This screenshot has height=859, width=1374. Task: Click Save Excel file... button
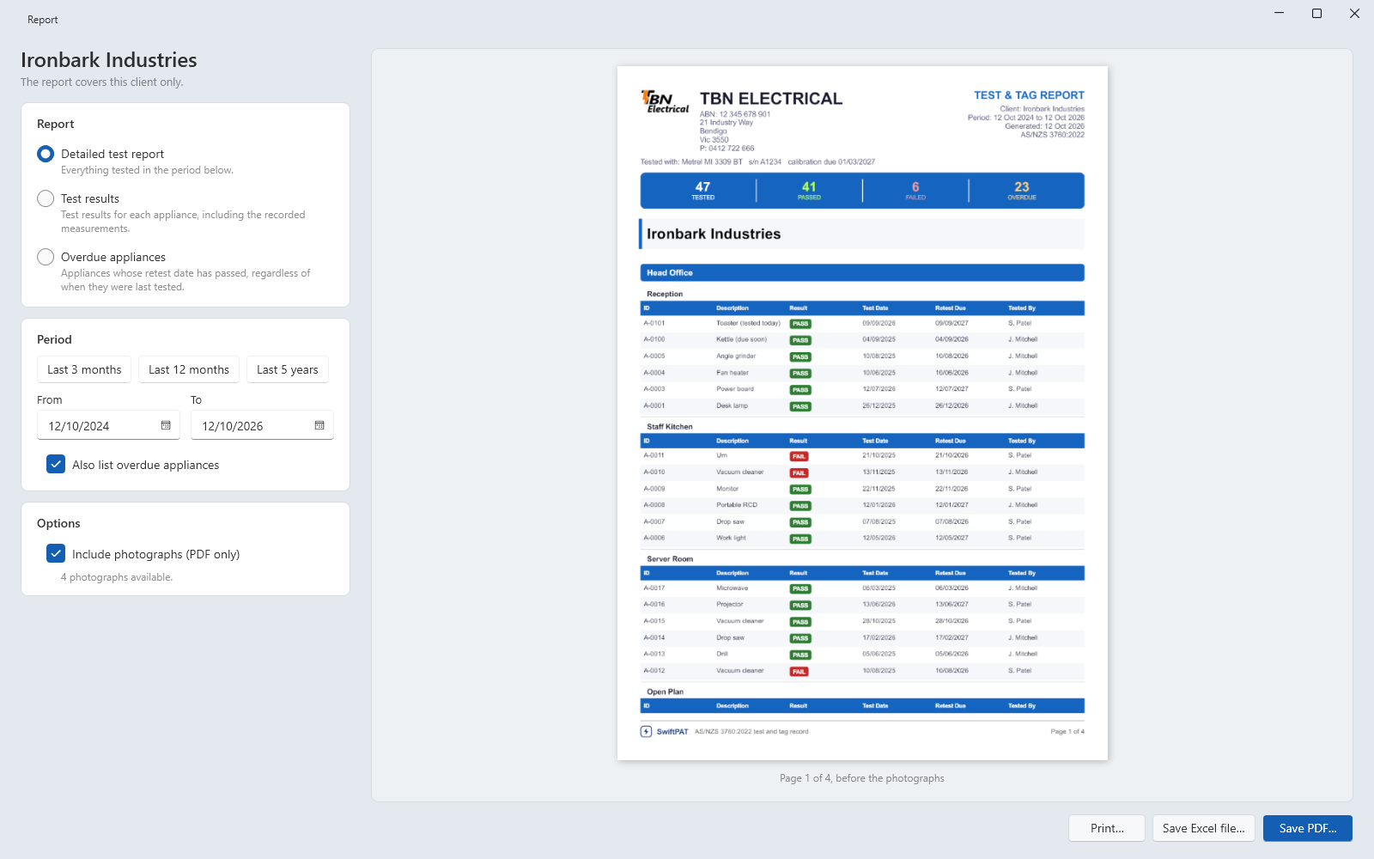pyautogui.click(x=1204, y=828)
